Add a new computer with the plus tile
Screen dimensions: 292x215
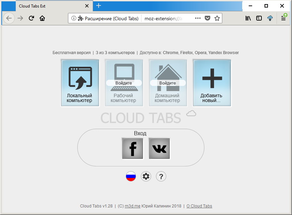[212, 83]
